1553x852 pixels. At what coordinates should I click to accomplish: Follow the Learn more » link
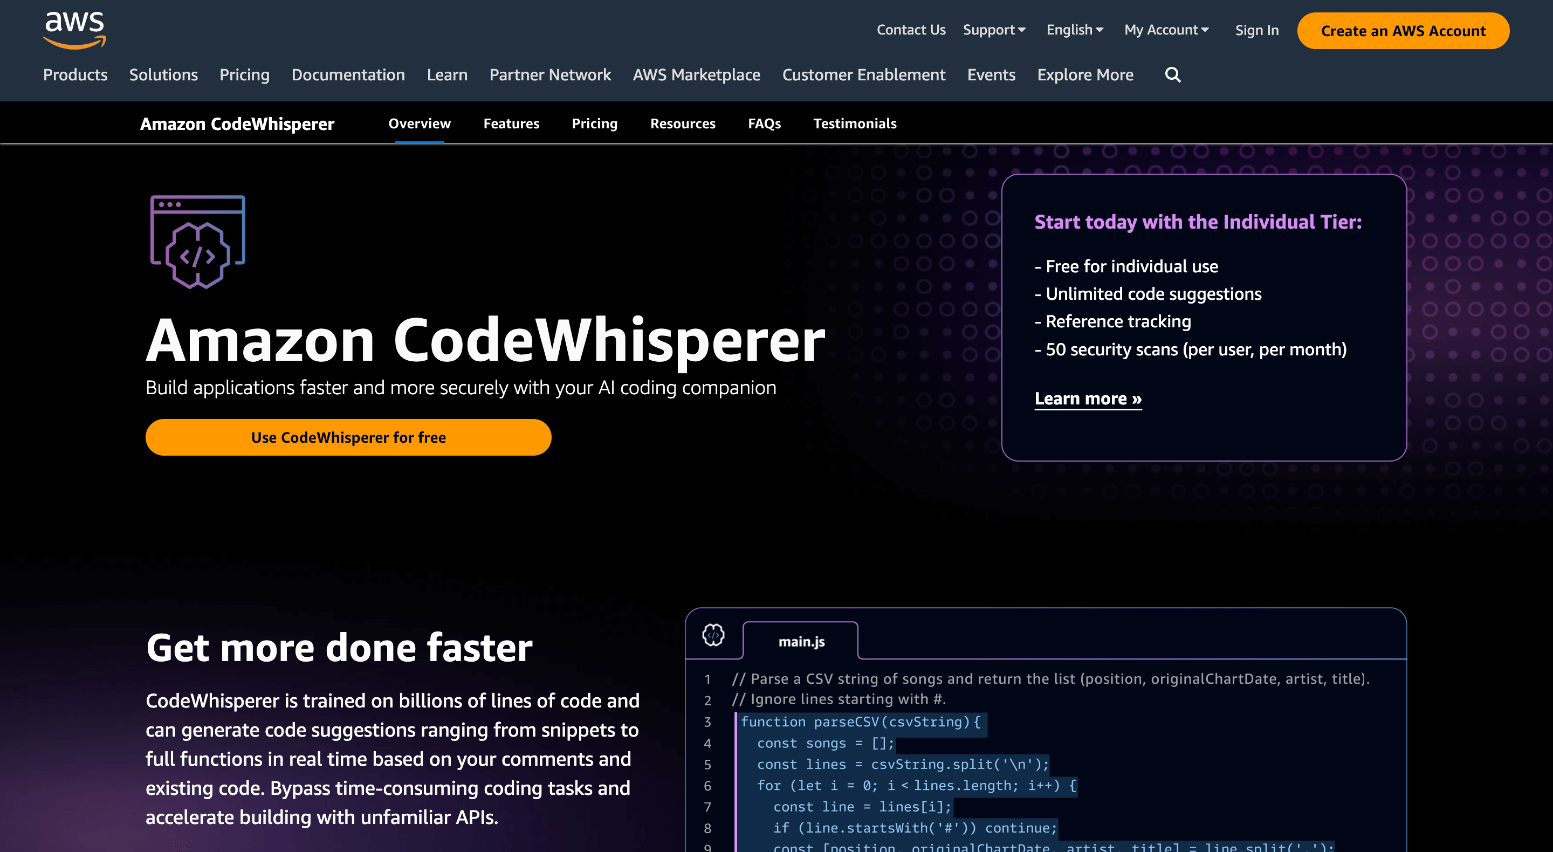(1088, 398)
